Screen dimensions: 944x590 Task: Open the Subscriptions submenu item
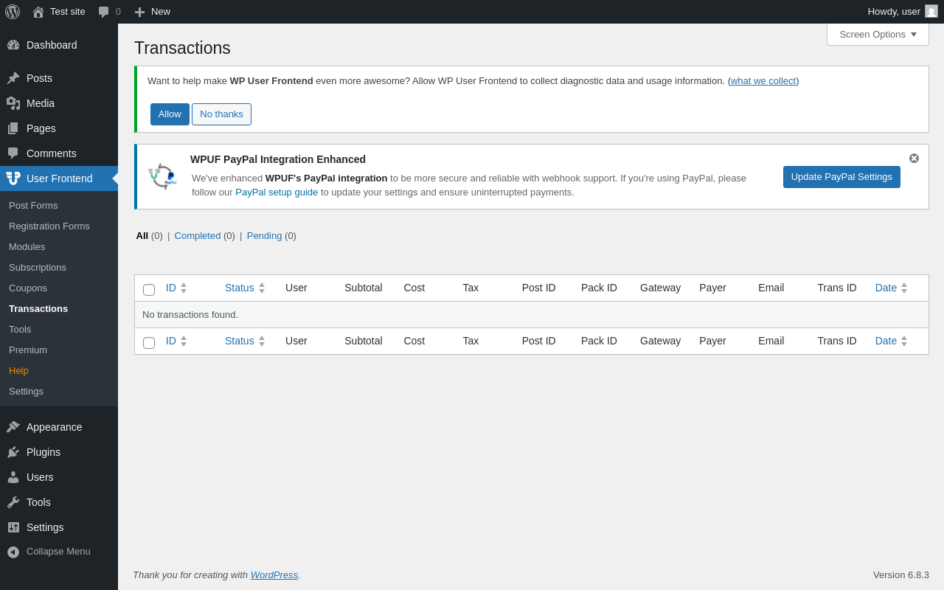(x=38, y=268)
